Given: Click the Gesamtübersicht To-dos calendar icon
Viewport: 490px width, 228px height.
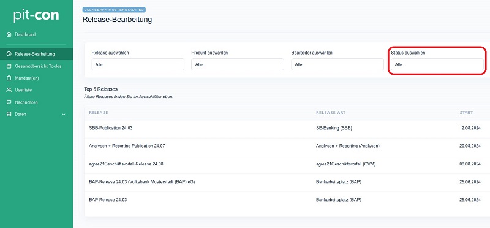Looking at the screenshot, I should click(x=9, y=66).
